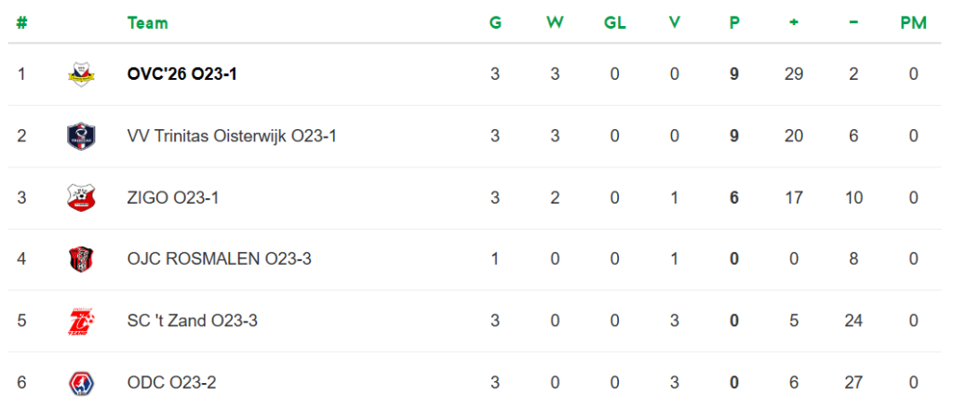953x409 pixels.
Task: Select SC 't Zand O23-3 team
Action: (x=192, y=322)
